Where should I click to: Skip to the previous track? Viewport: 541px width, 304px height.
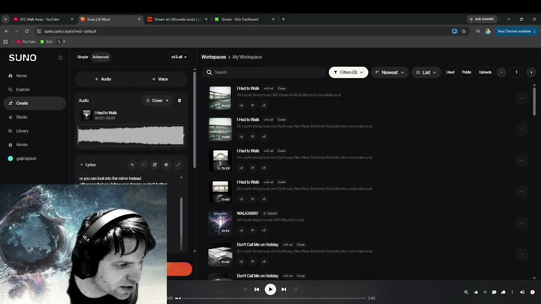[x=257, y=289]
